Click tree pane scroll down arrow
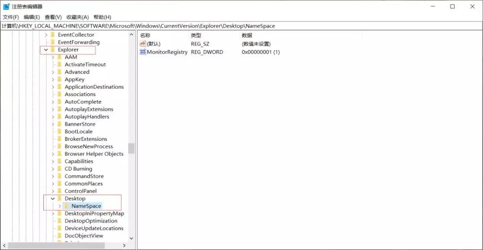Screen dimensions: 483x250 point(131,238)
